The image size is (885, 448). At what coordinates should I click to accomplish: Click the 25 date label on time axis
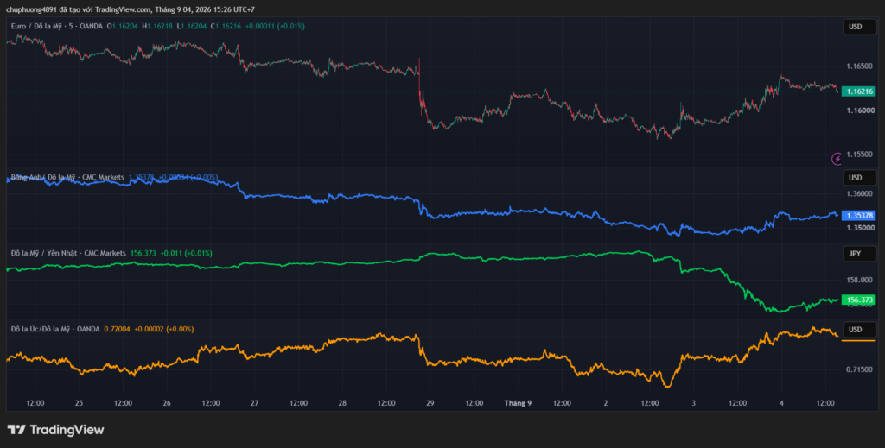pos(79,403)
